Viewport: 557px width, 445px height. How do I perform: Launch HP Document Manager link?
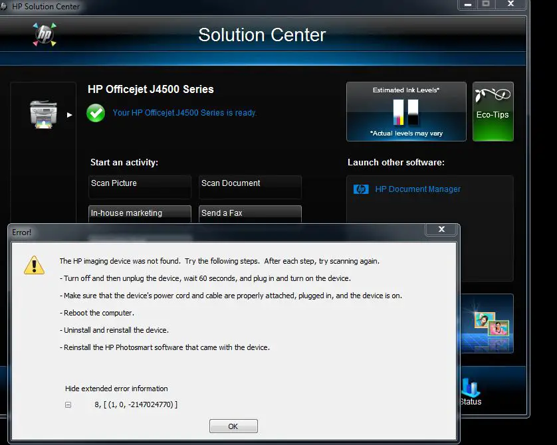[x=417, y=189]
